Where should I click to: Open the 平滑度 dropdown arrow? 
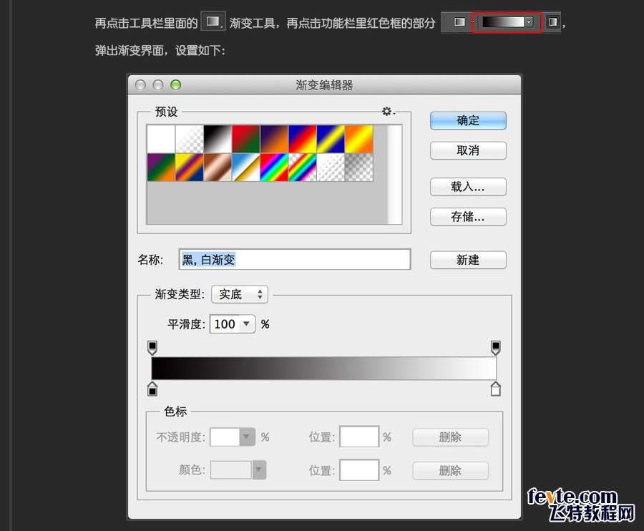click(x=246, y=323)
